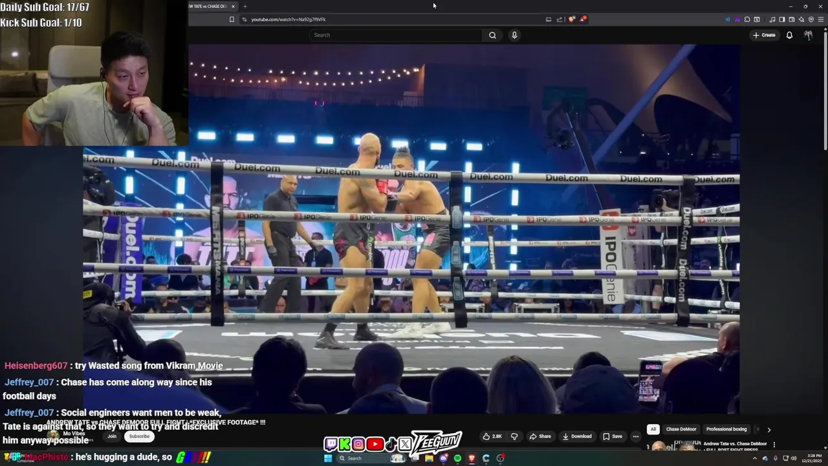Image resolution: width=828 pixels, height=466 pixels.
Task: Click the YouTube search magnifier button
Action: click(x=492, y=35)
